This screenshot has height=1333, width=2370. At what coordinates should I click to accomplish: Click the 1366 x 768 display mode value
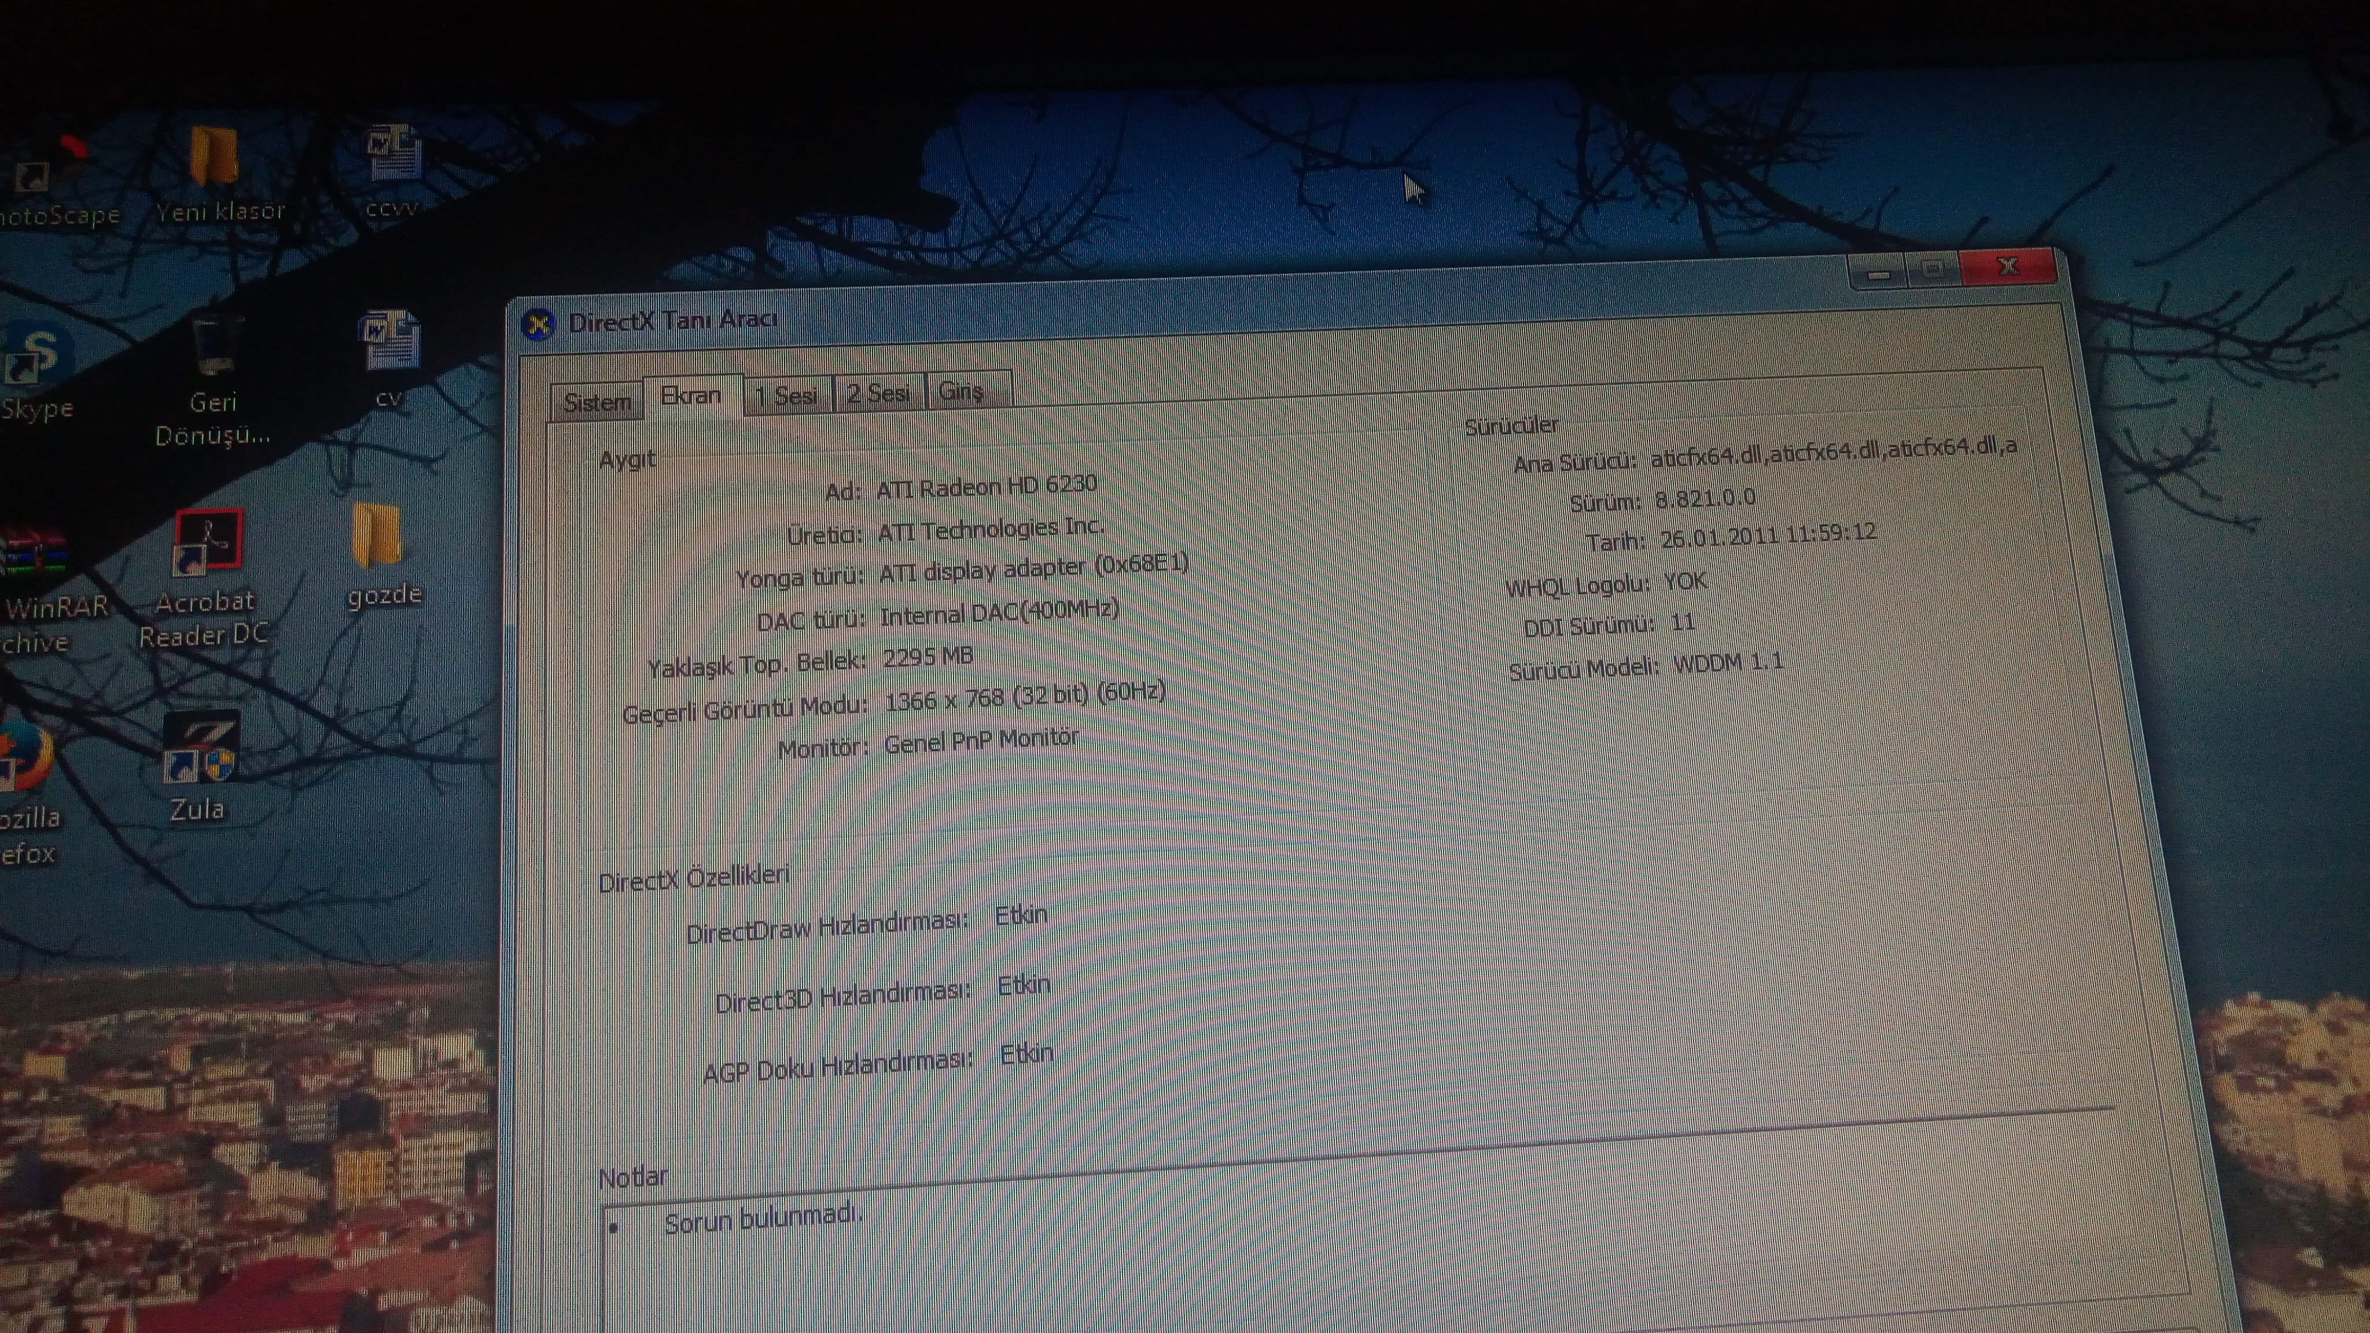click(x=1025, y=697)
